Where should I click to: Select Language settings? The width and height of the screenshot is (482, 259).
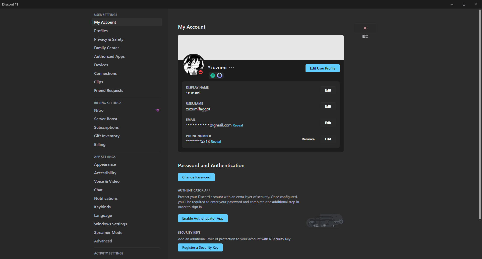(127, 215)
